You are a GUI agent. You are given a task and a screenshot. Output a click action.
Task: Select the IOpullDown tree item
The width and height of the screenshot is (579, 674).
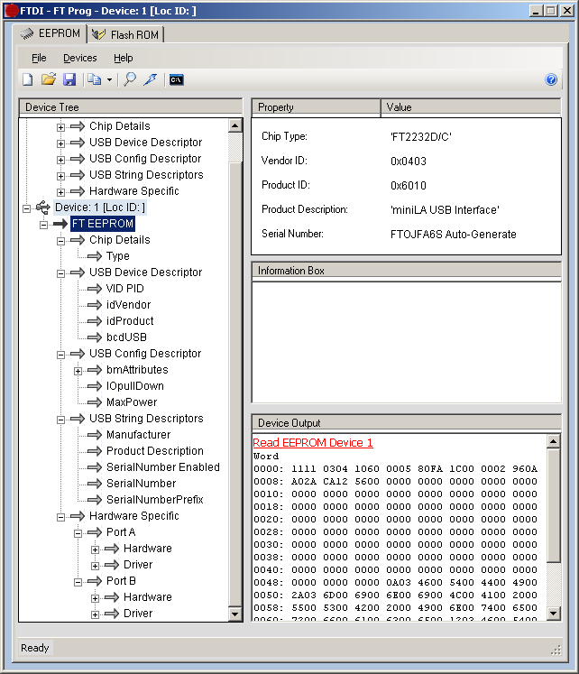[x=135, y=386]
